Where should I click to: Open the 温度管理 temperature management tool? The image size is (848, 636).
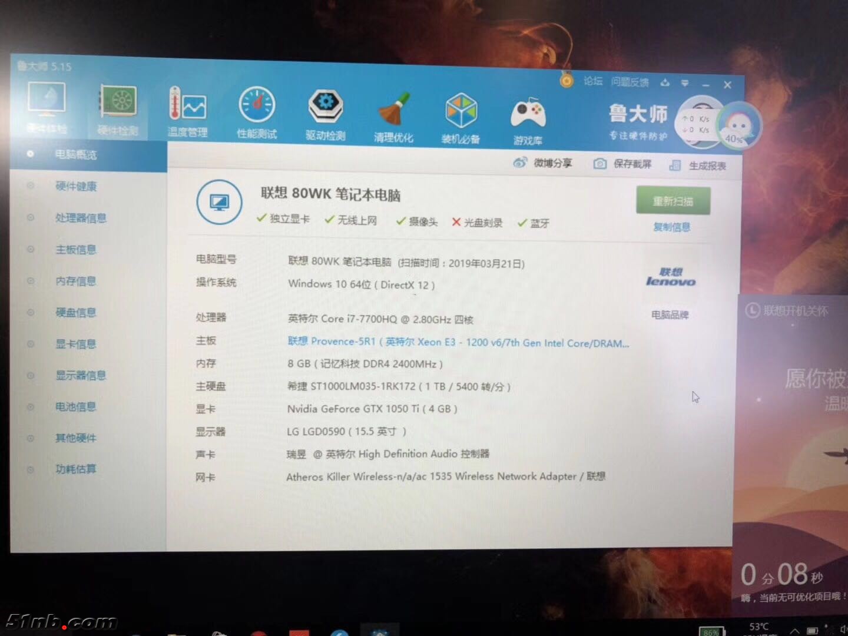187,112
